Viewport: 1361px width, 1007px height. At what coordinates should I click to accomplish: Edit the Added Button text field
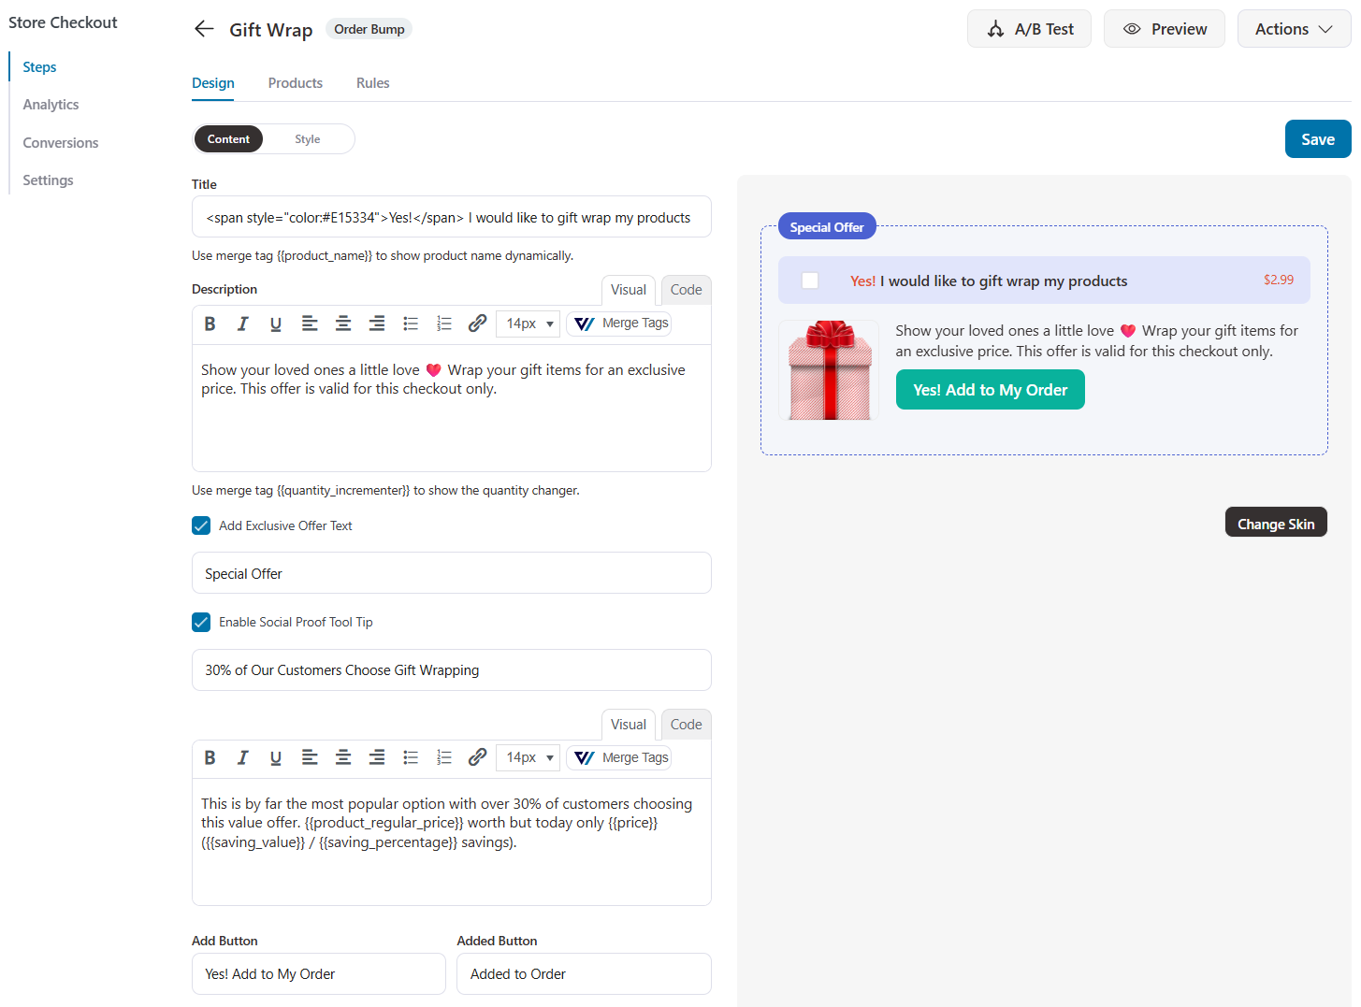[585, 974]
